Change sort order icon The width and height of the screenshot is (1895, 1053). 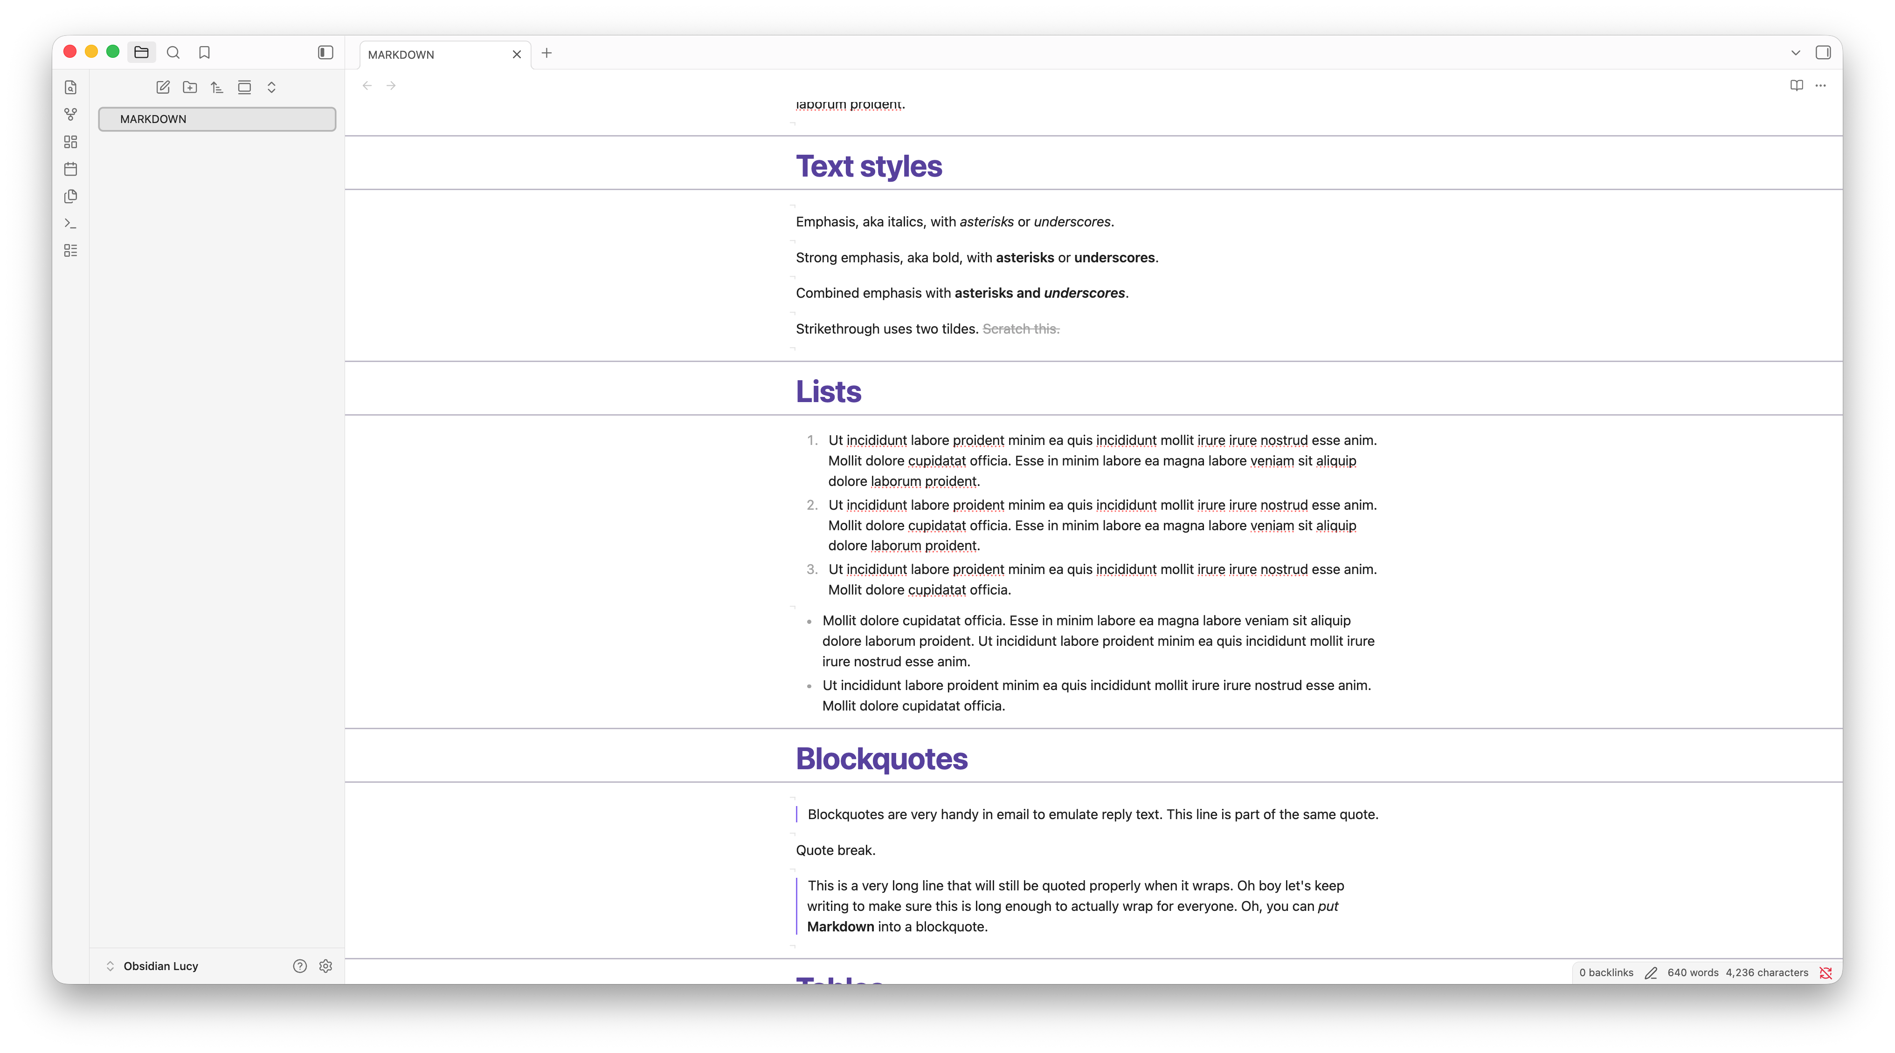pos(217,88)
